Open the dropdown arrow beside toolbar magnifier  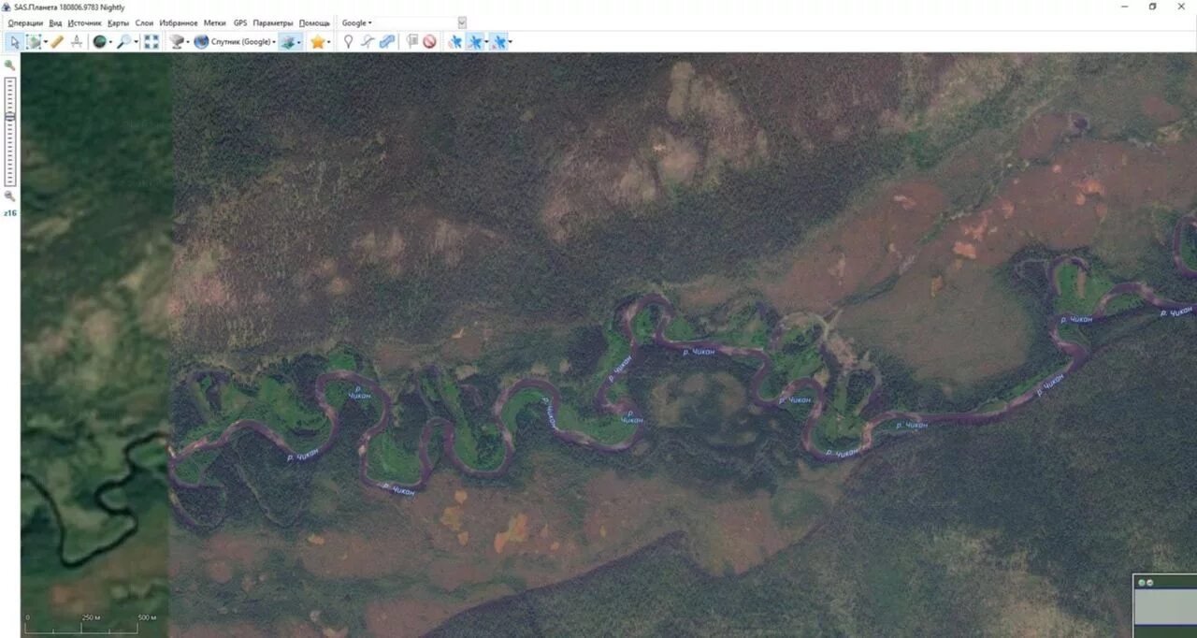pyautogui.click(x=136, y=42)
